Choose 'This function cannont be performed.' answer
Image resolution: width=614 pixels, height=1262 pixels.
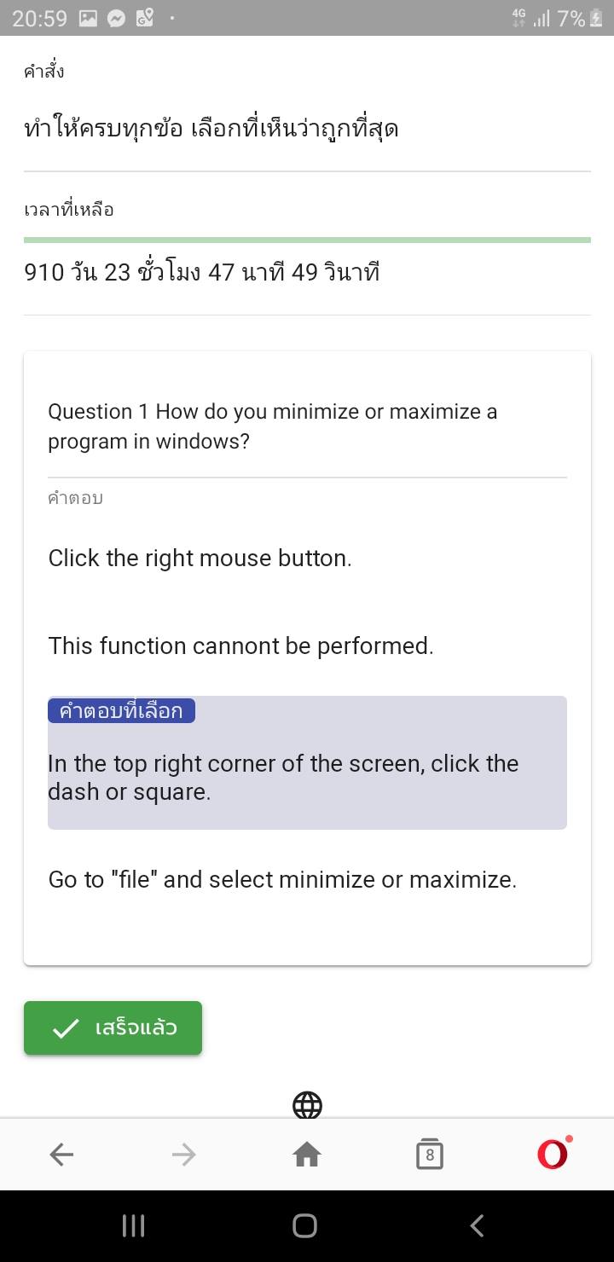point(240,646)
